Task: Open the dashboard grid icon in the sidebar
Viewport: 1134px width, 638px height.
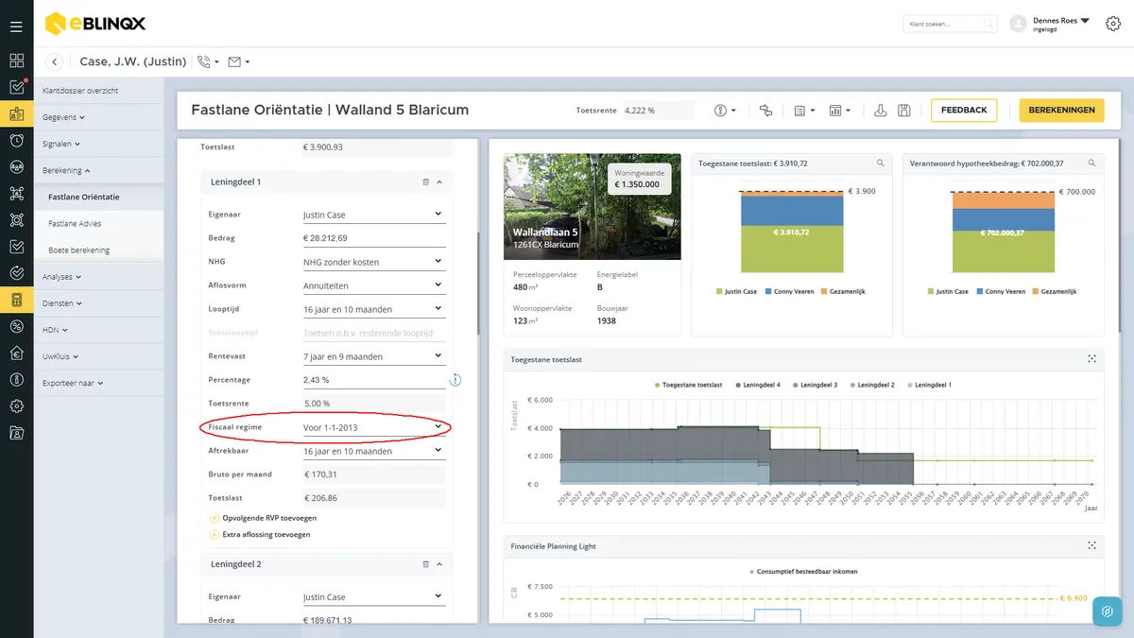Action: [x=16, y=60]
